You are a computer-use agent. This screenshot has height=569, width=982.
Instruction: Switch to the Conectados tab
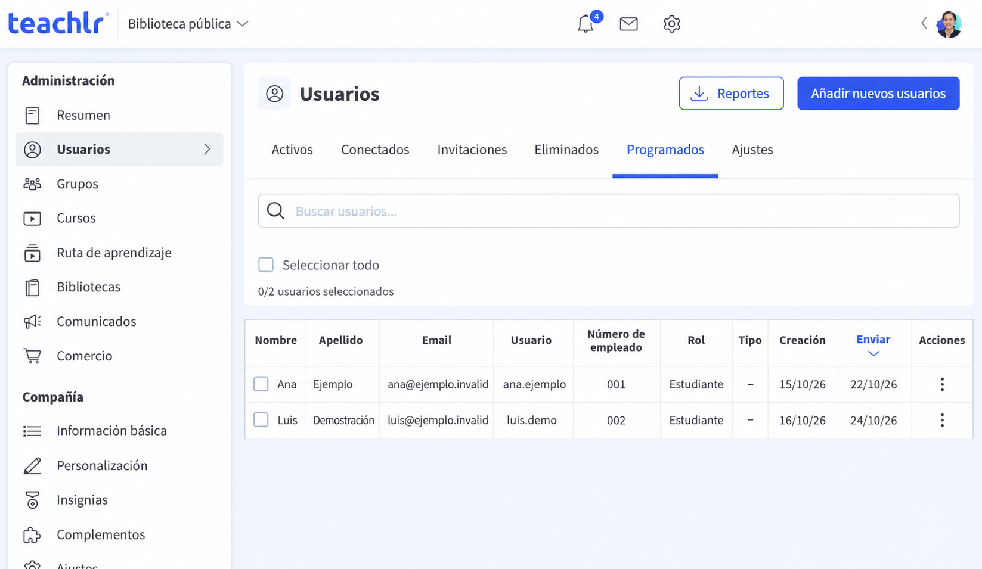click(375, 150)
